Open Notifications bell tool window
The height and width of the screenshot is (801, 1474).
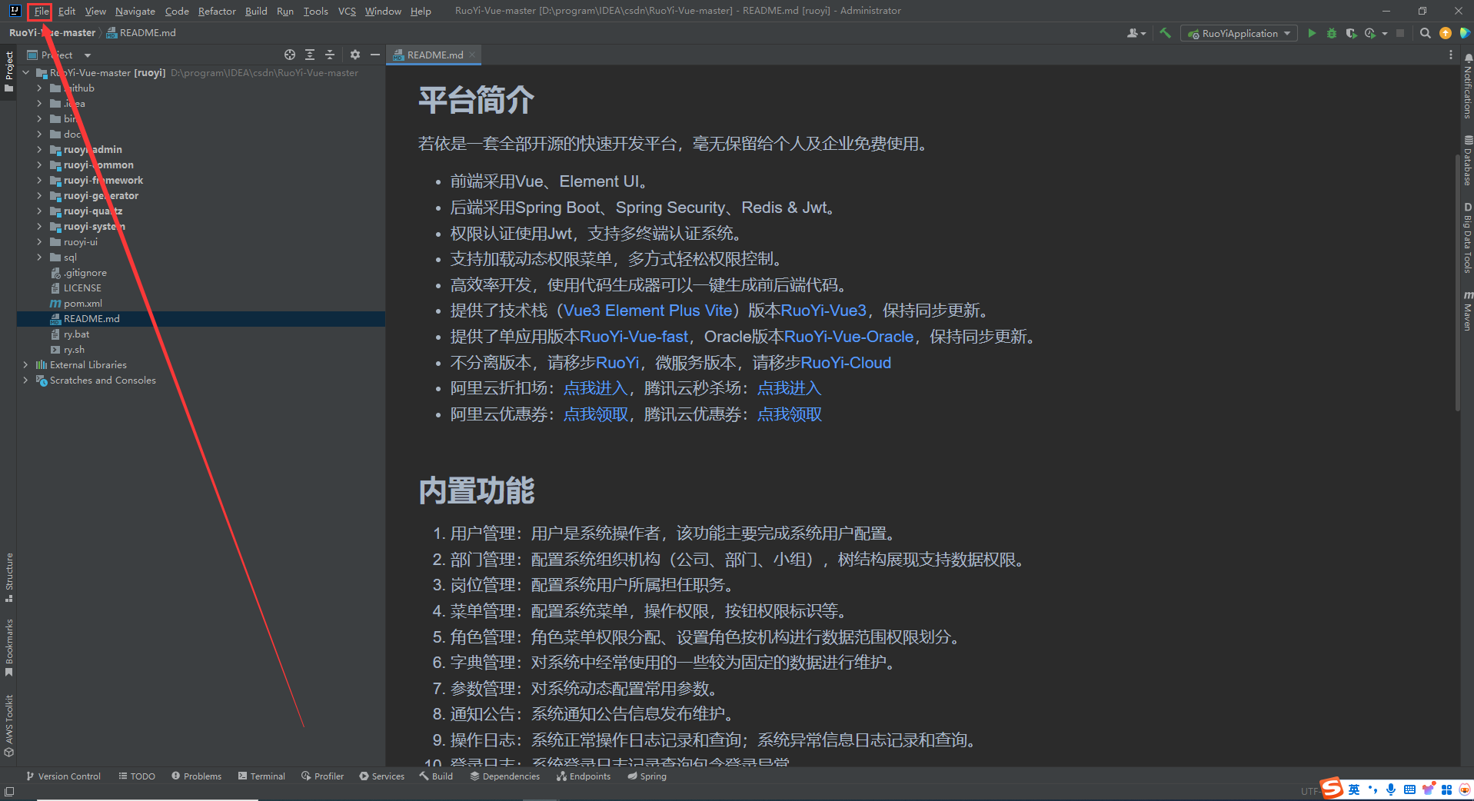[1467, 86]
